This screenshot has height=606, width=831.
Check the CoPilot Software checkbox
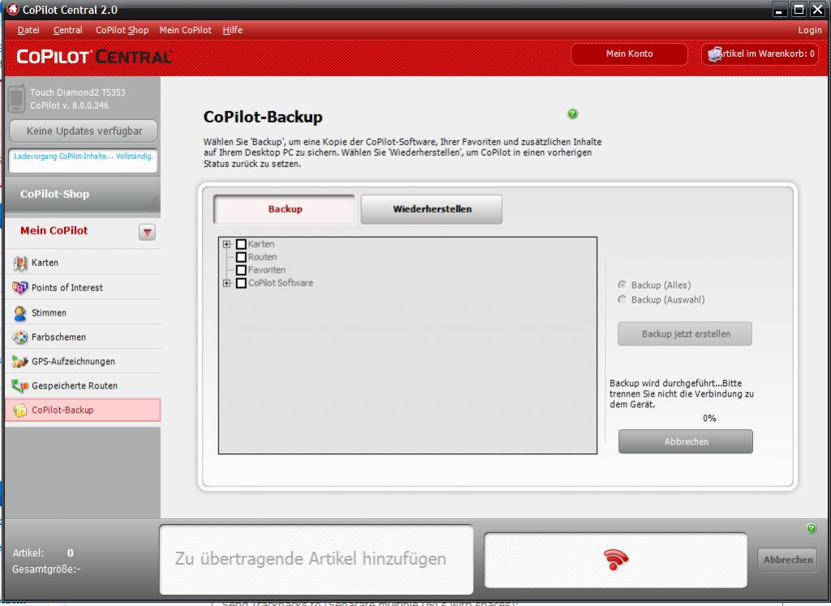241,283
